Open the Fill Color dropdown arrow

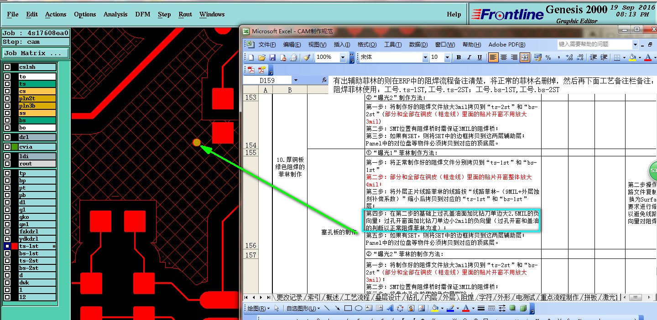640,57
